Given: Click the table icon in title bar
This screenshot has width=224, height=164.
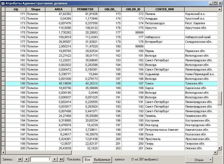Looking at the screenshot, I should [3, 3].
